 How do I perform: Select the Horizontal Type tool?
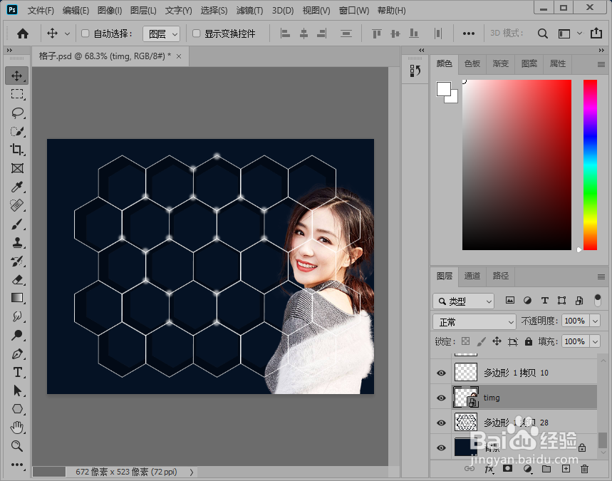pyautogui.click(x=17, y=372)
